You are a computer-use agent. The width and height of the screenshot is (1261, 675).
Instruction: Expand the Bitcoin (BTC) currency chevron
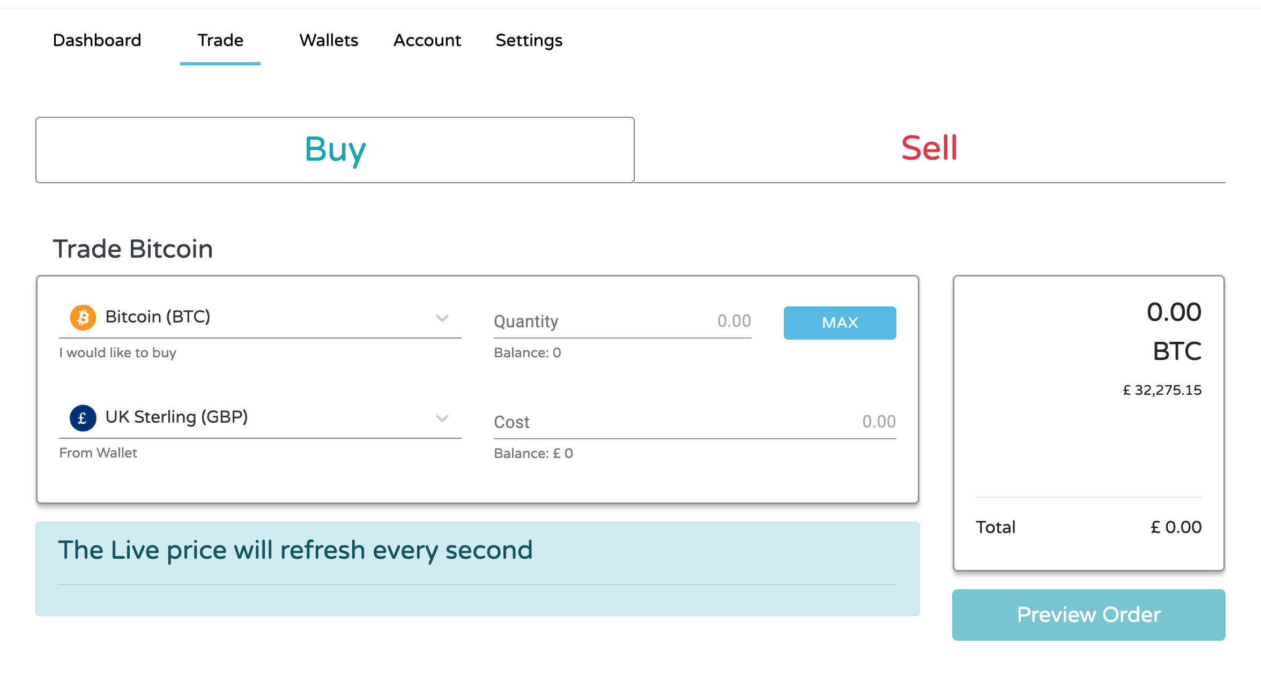[x=442, y=318]
